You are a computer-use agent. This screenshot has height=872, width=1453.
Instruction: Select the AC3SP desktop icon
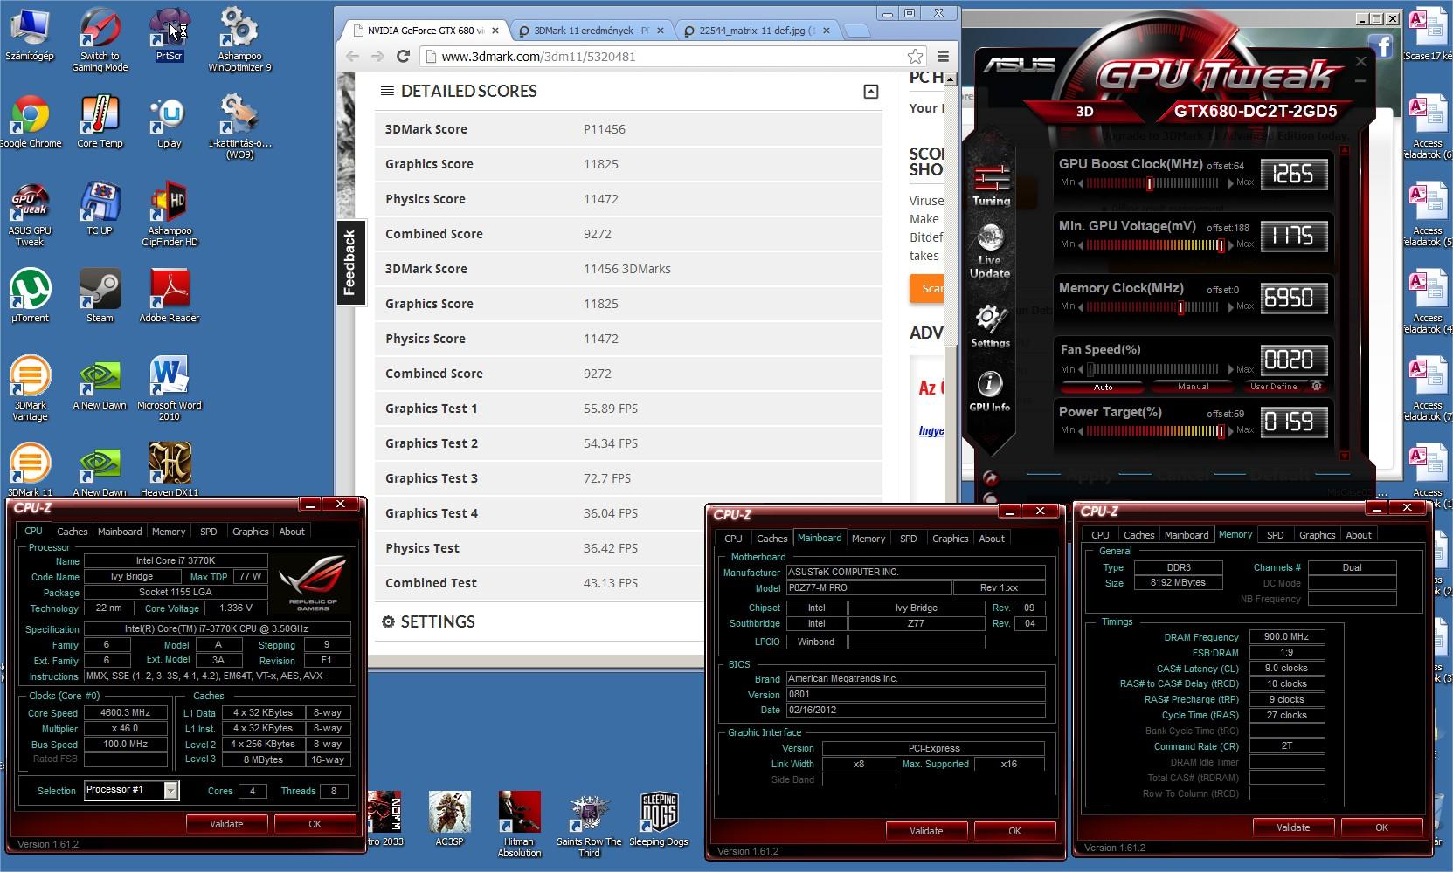click(x=449, y=820)
